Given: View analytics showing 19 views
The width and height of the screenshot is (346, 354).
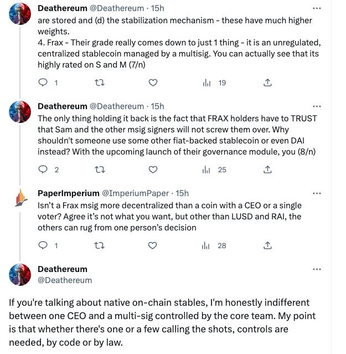Looking at the screenshot, I should point(215,83).
